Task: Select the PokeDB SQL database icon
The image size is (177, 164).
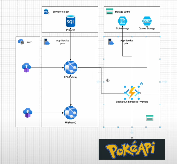Action: coord(71,21)
